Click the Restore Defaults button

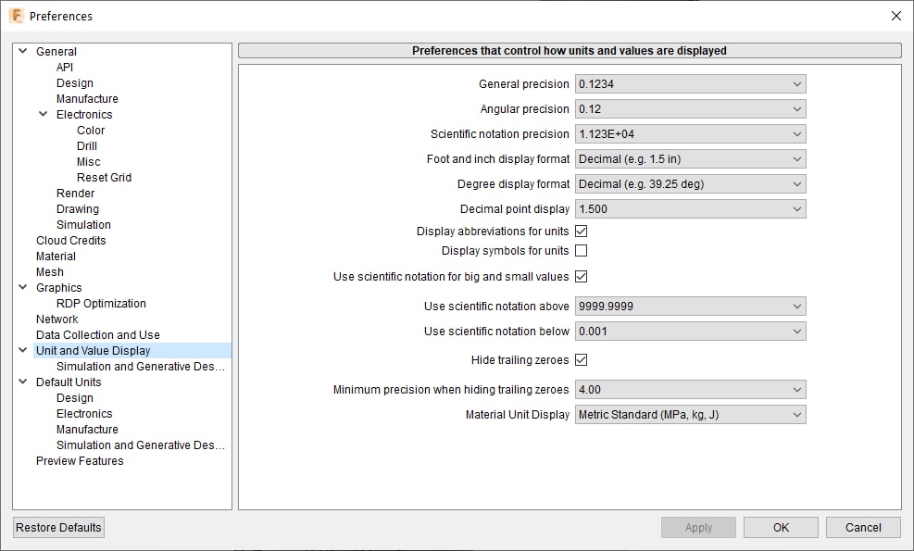[58, 527]
